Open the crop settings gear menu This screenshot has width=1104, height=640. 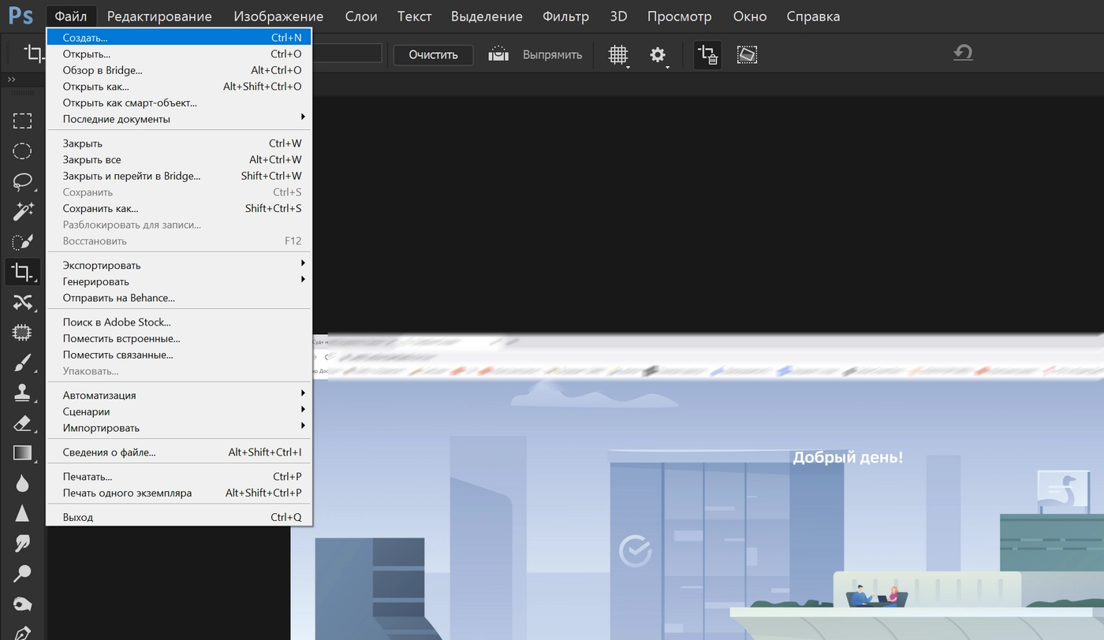(x=658, y=54)
